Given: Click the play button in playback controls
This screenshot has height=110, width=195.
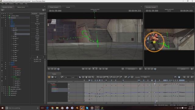Looking at the screenshot, I should coord(96,69).
